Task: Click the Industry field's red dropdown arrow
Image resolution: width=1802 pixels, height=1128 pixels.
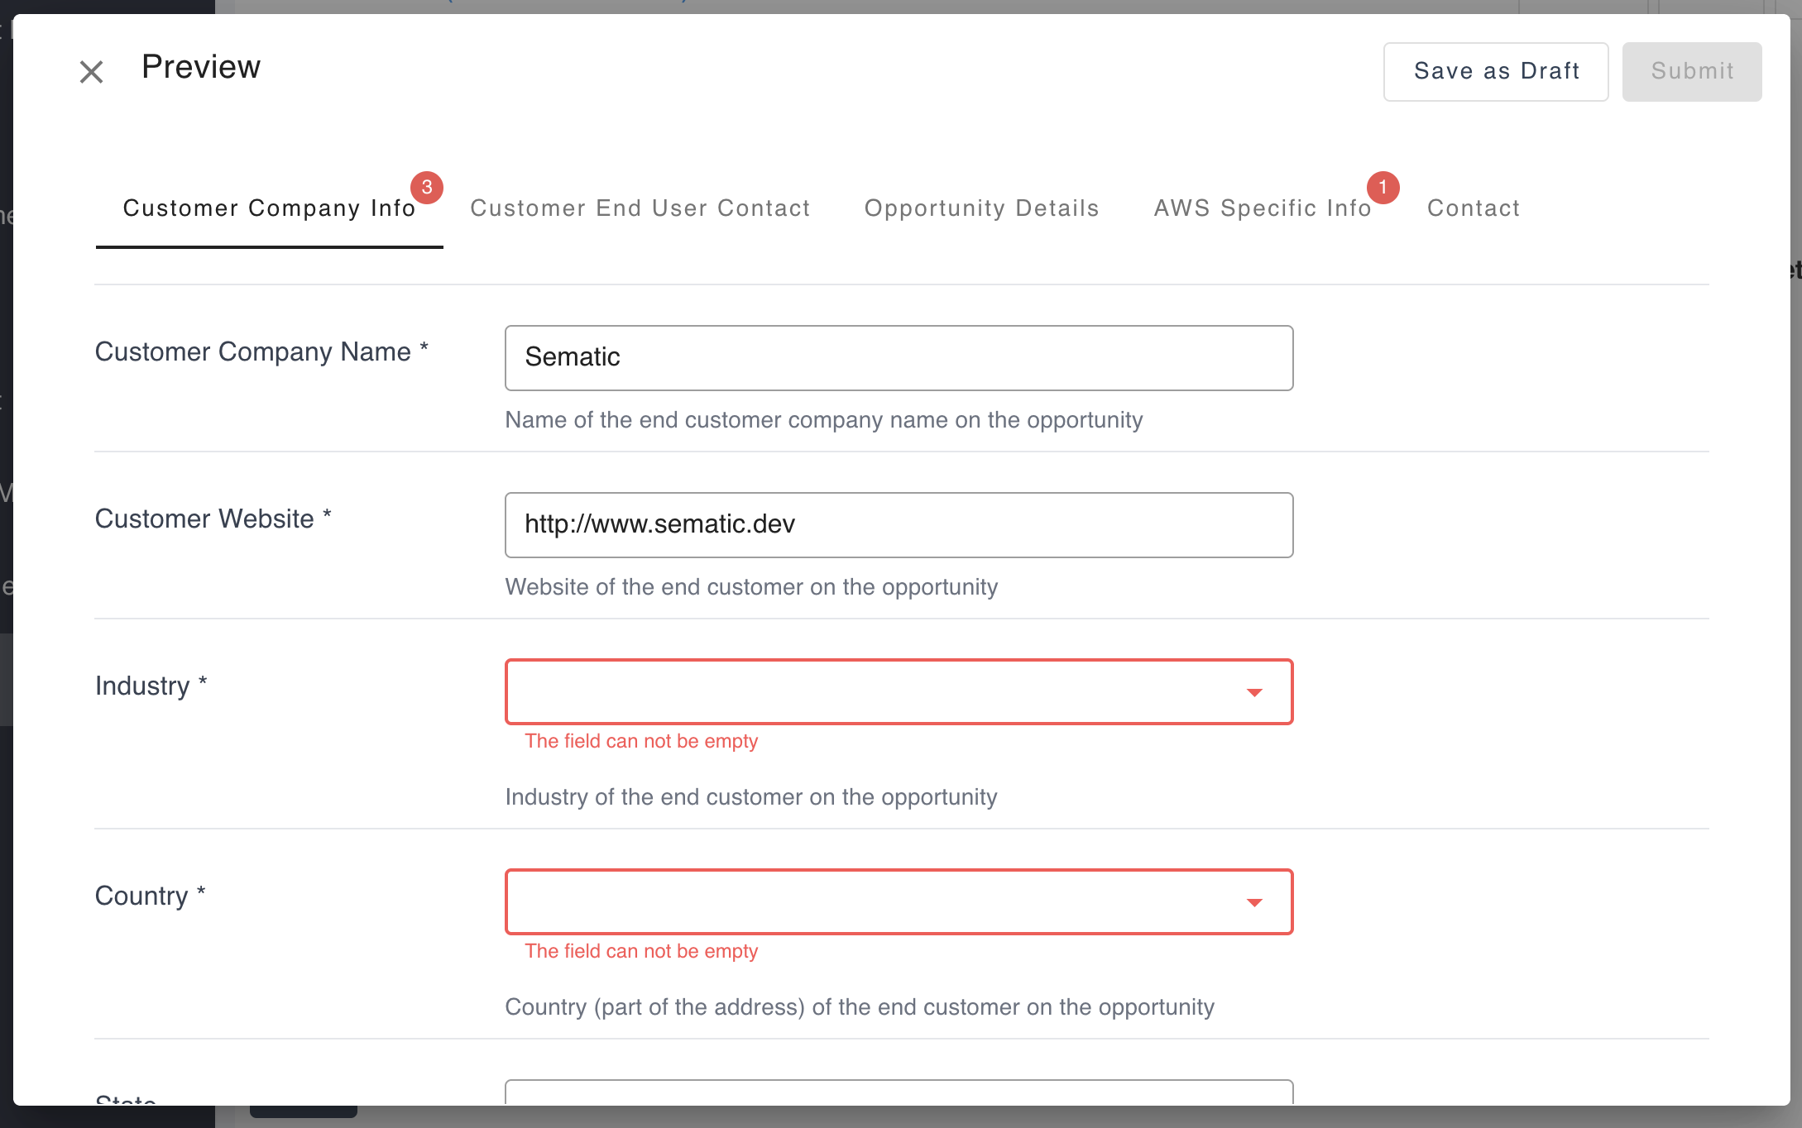Action: 1254,692
